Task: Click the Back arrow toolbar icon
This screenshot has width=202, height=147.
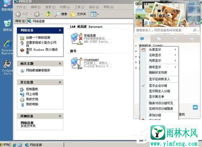Action: 18,14
